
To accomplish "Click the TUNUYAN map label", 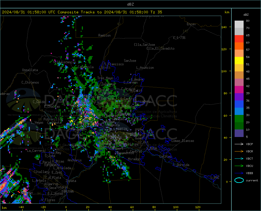I will point(67,192).
